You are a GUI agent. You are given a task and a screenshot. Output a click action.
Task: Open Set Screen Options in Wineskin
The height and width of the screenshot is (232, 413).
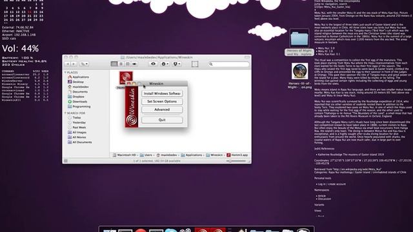point(162,101)
